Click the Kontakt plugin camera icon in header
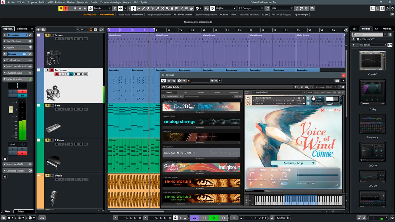 [x=337, y=81]
